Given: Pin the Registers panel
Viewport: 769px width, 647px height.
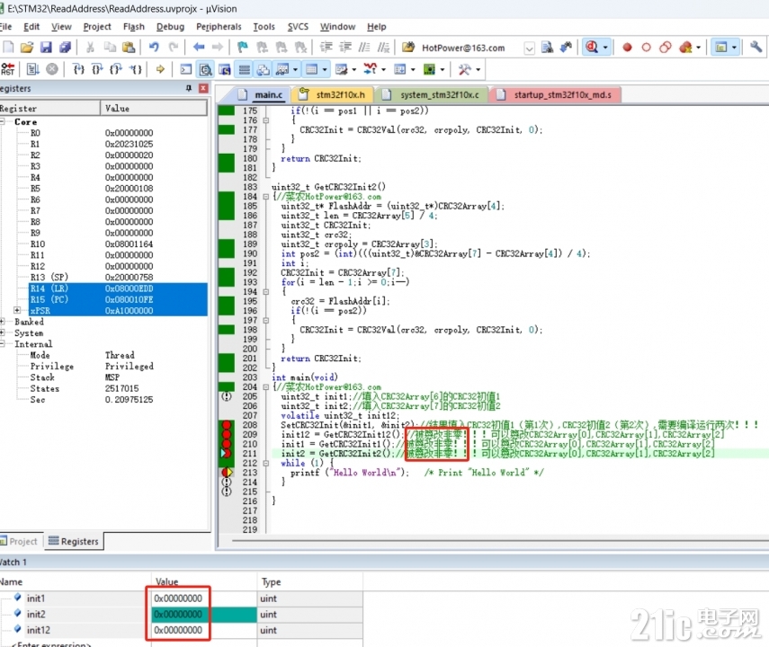Looking at the screenshot, I should point(189,88).
